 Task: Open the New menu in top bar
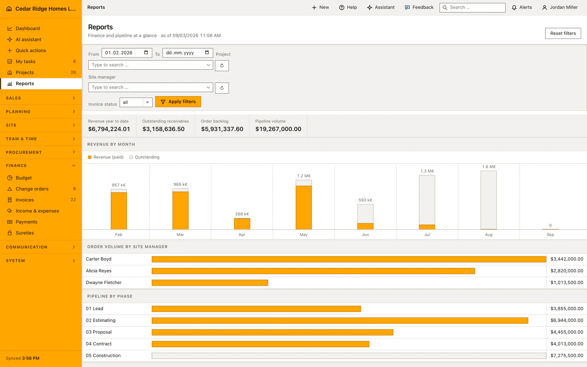pos(320,7)
